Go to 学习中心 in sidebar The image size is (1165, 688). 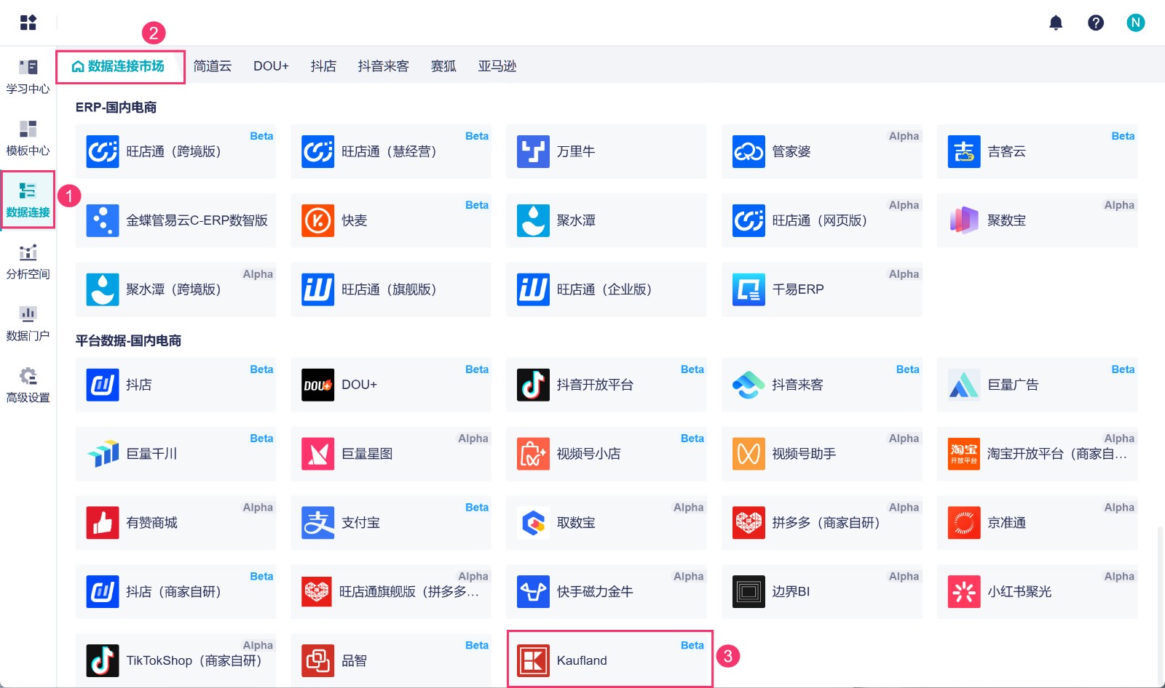coord(28,77)
